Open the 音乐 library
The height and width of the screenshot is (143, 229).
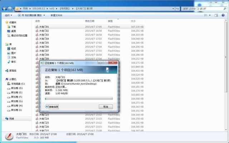pos(14,62)
